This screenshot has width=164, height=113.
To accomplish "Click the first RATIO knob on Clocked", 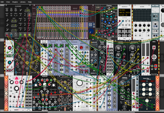I will (7, 20).
